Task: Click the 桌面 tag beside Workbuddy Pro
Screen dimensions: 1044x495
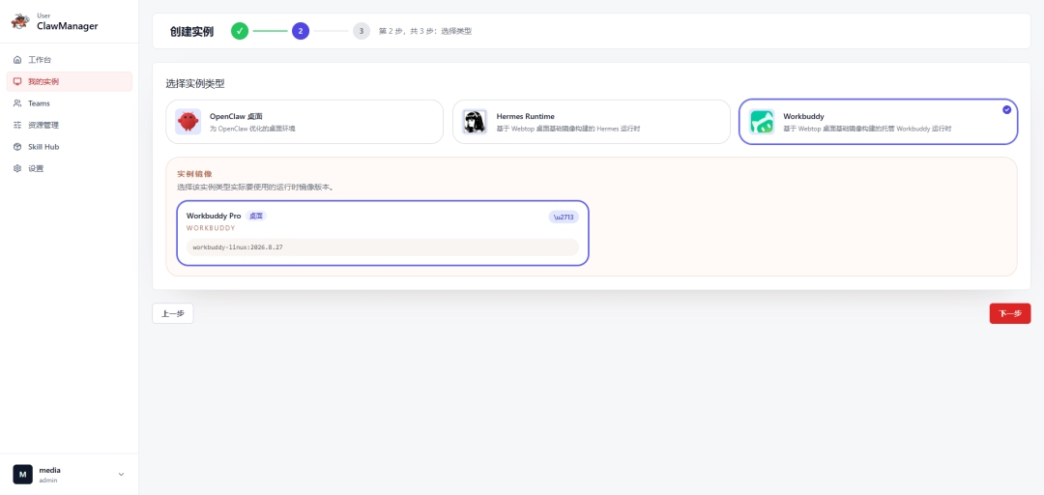Action: (256, 216)
